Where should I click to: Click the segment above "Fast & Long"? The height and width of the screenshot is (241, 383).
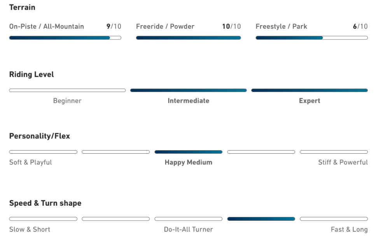pyautogui.click(x=334, y=219)
